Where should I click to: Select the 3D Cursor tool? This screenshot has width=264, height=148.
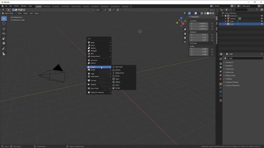pos(4,23)
